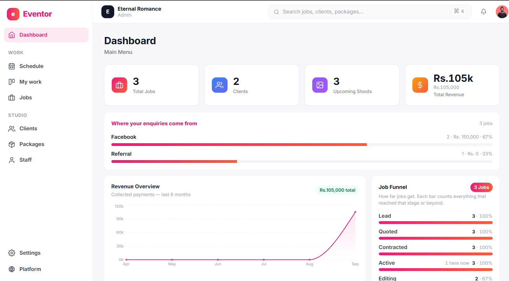Click the ⌘ K shortcut badge
Image resolution: width=509 pixels, height=281 pixels.
pyautogui.click(x=459, y=11)
